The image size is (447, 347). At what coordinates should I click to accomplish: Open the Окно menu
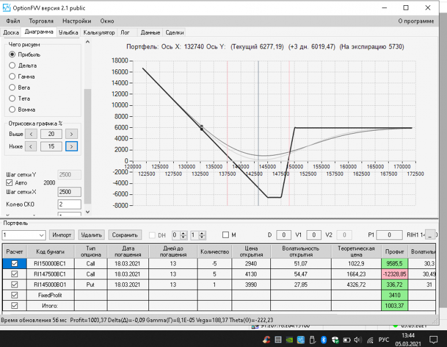tap(107, 21)
